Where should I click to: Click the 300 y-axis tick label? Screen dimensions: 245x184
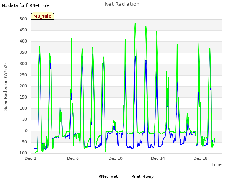[23, 64]
